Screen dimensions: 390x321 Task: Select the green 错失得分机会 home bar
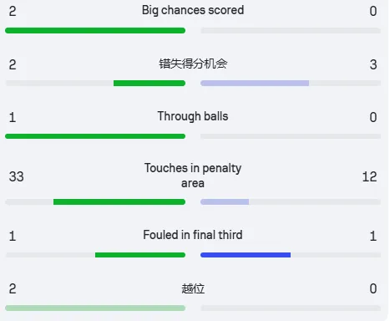coord(149,83)
